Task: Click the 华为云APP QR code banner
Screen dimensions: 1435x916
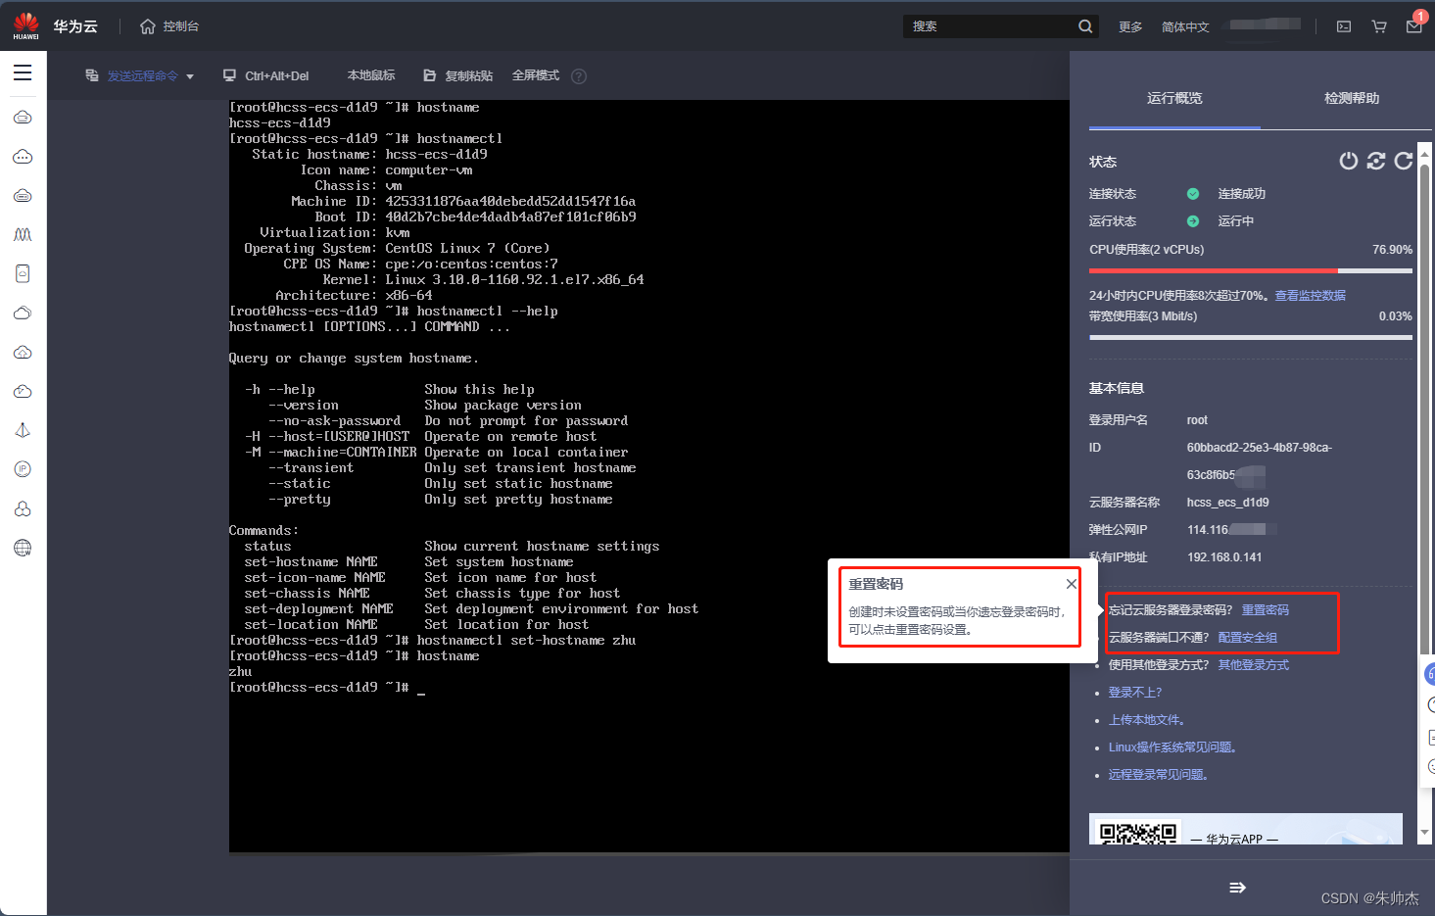Action: pos(1246,829)
